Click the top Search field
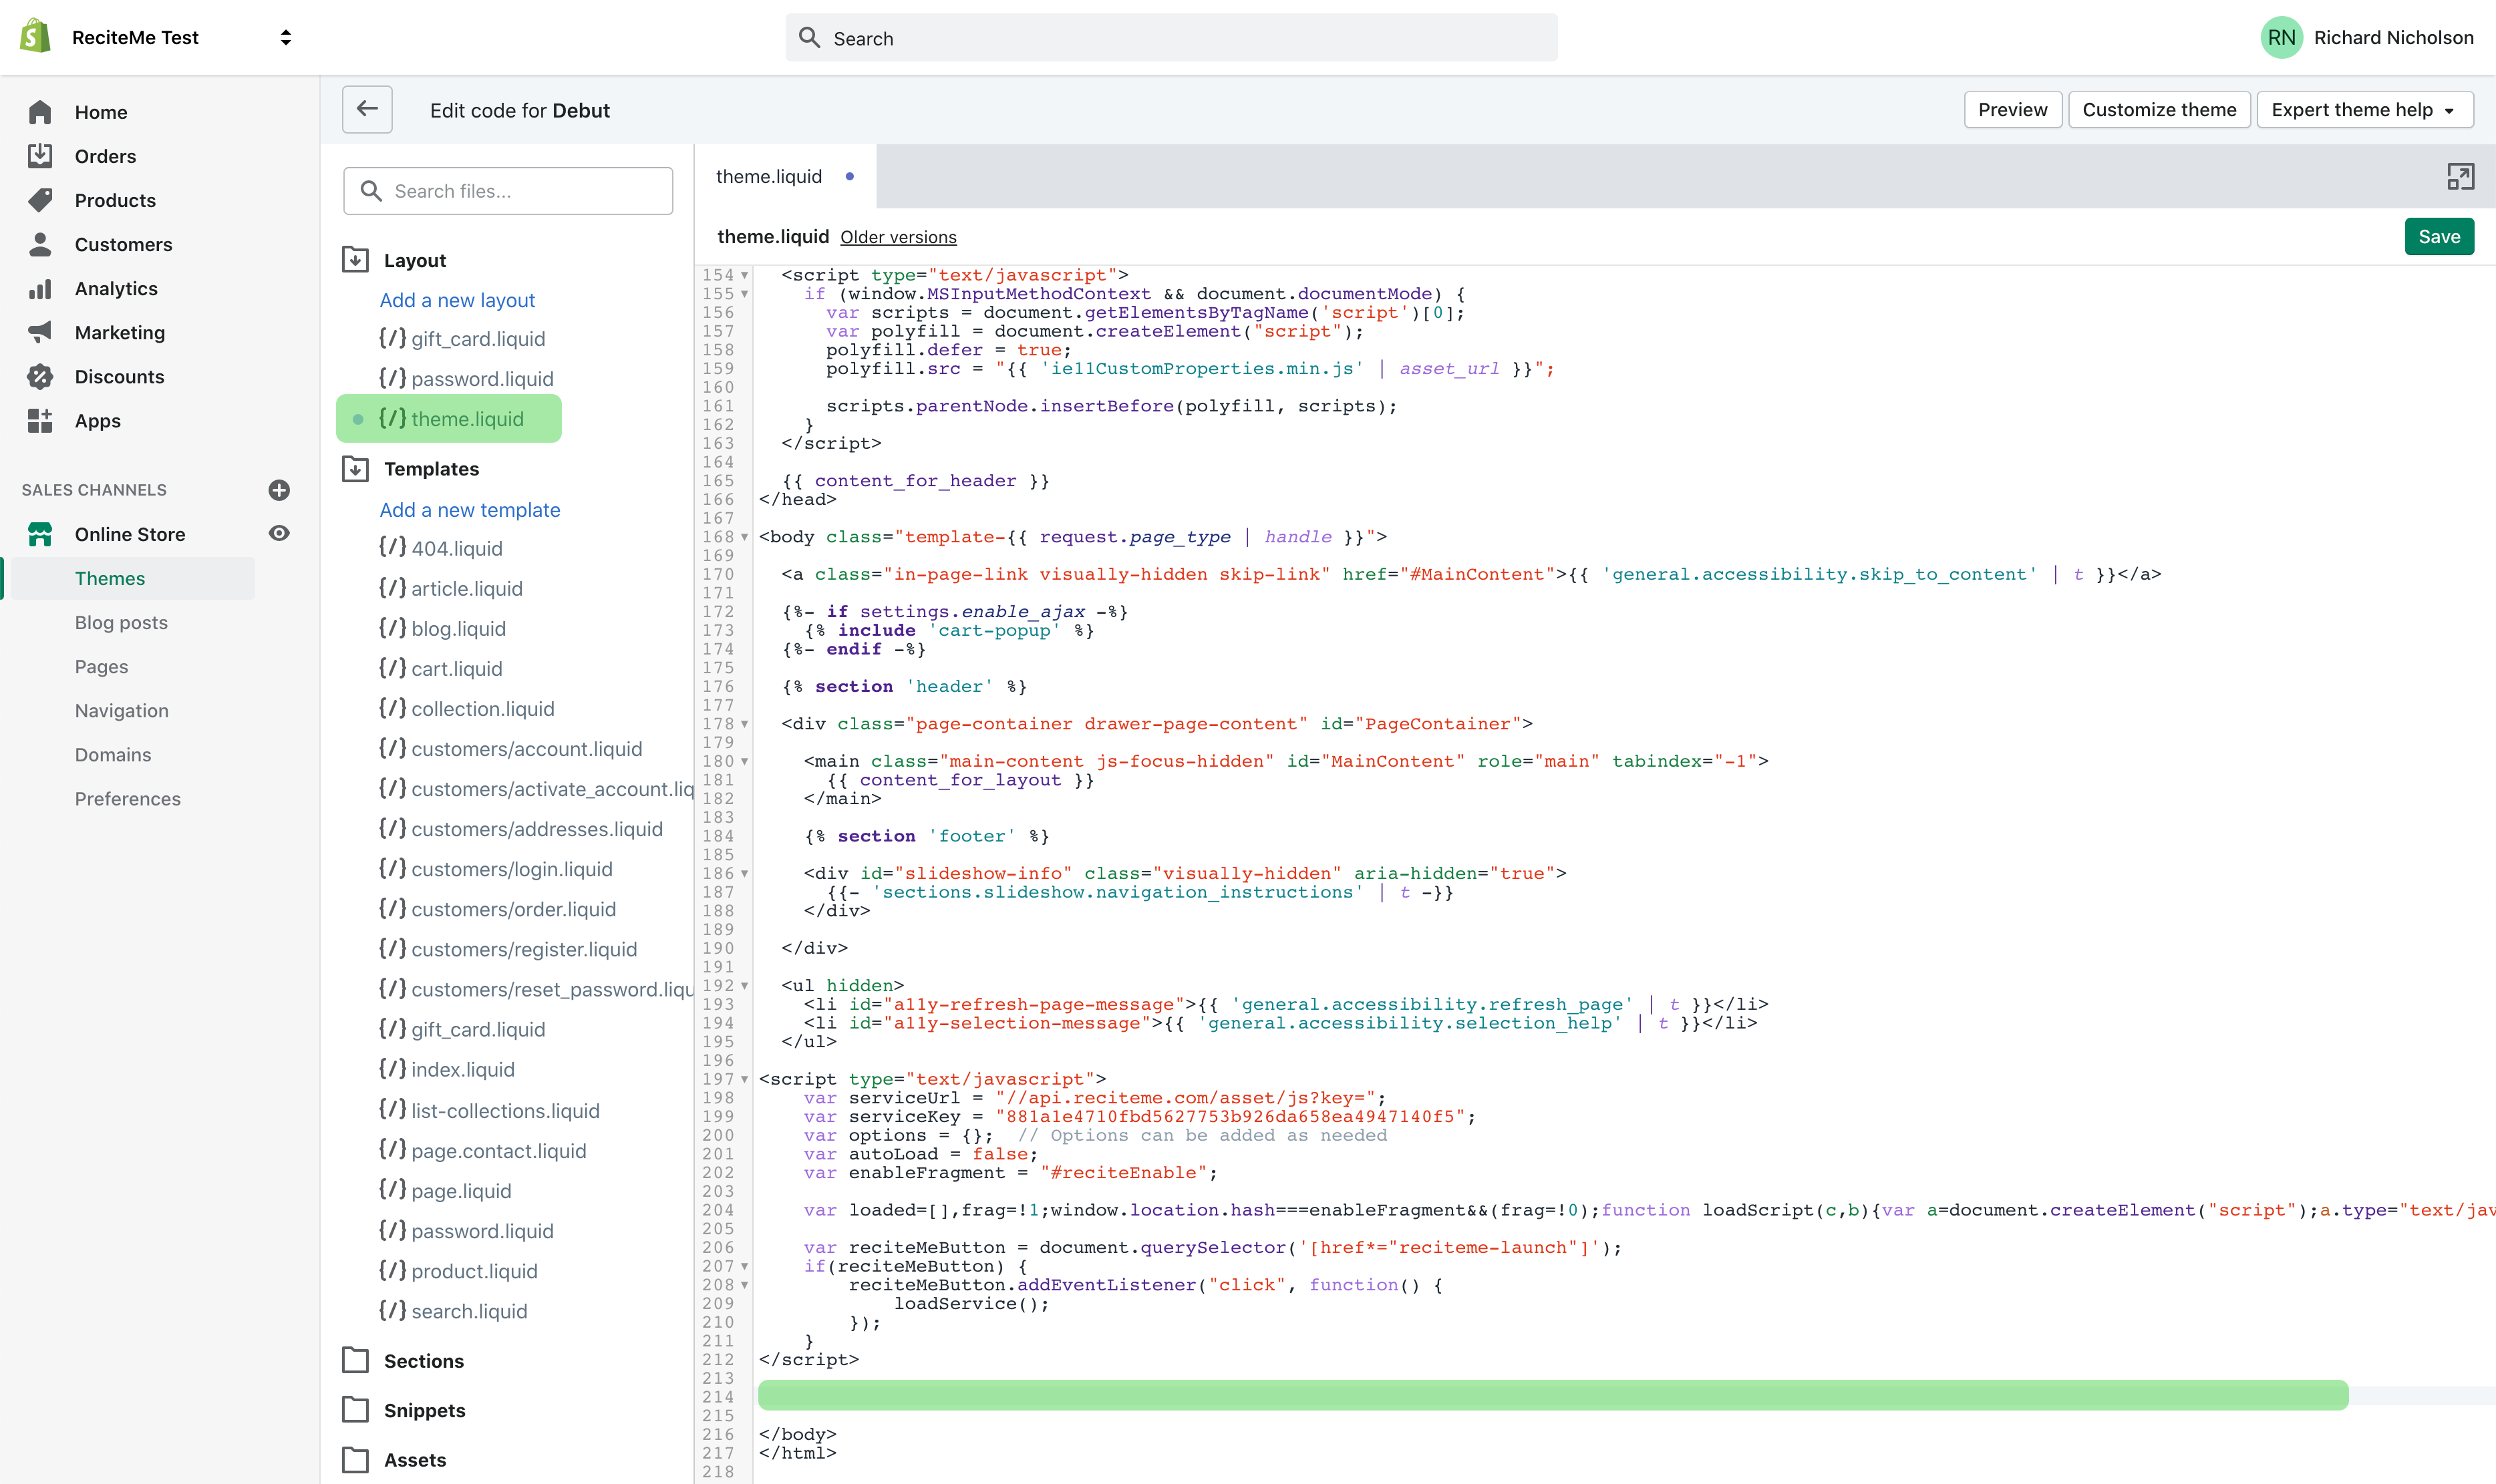Viewport: 2496px width, 1484px height. pyautogui.click(x=1171, y=38)
